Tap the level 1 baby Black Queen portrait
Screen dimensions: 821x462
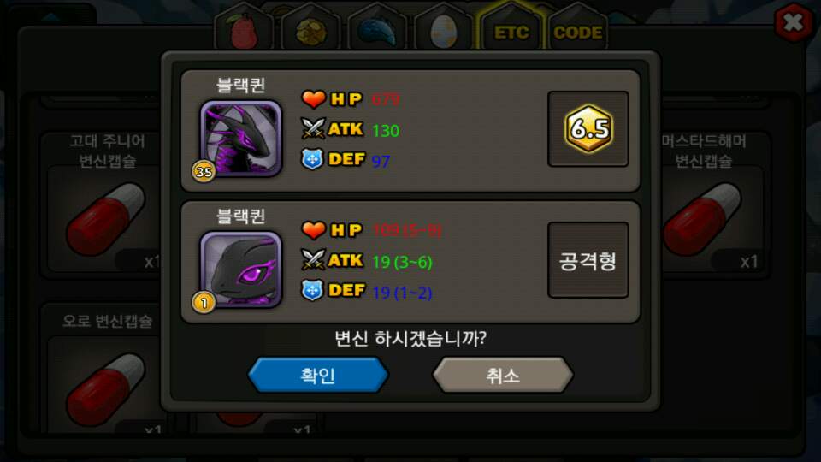pos(241,269)
